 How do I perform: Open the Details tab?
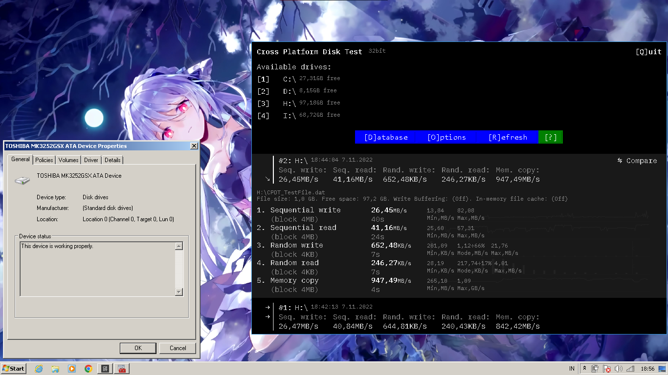tap(112, 160)
